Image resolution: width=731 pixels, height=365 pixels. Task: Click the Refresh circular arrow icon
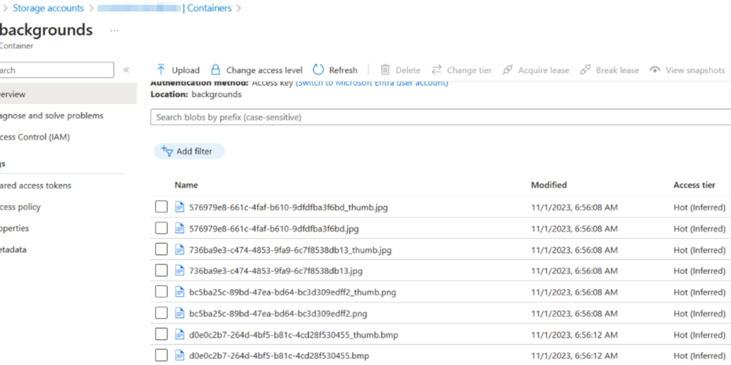tap(318, 70)
